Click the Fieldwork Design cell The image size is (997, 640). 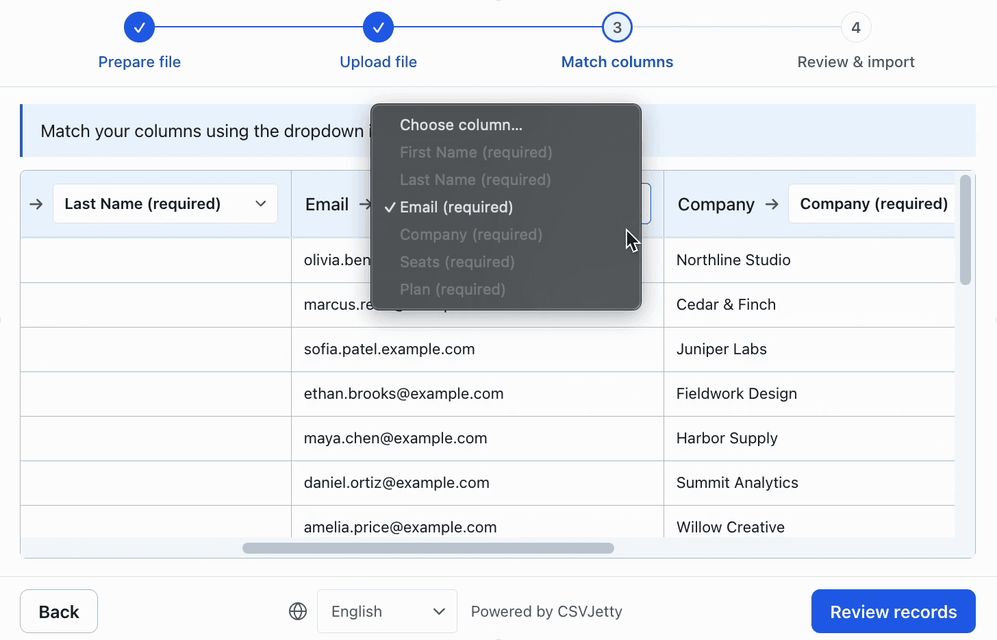click(809, 394)
